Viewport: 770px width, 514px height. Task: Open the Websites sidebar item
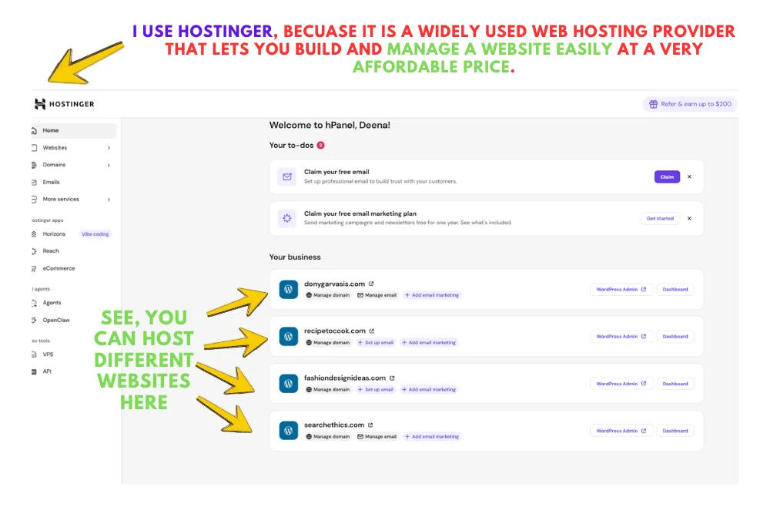pyautogui.click(x=74, y=147)
